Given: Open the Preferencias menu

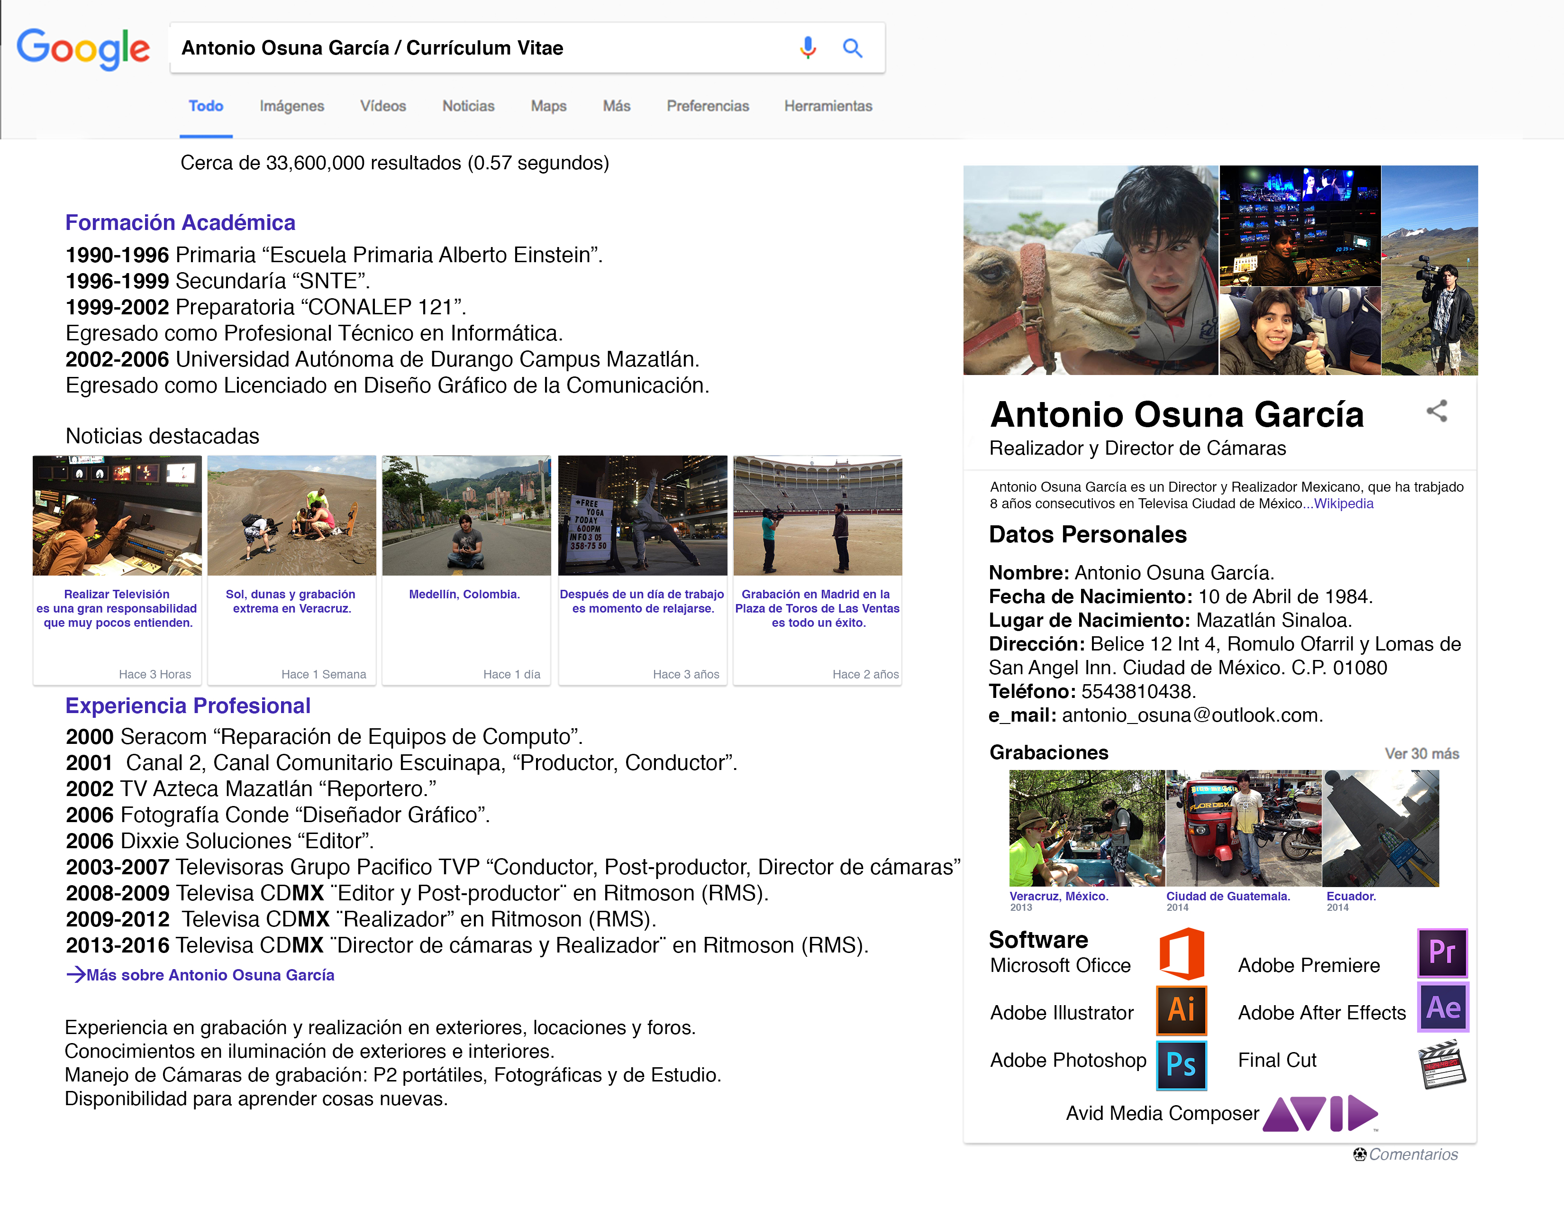Looking at the screenshot, I should coord(708,106).
